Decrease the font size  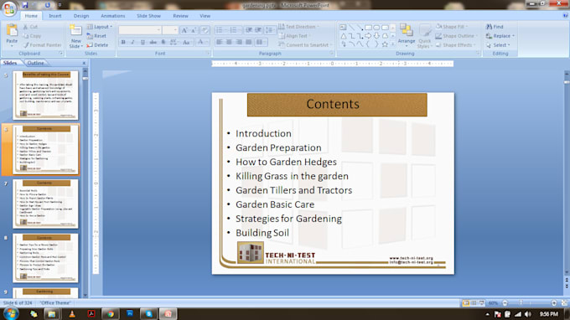[x=194, y=30]
